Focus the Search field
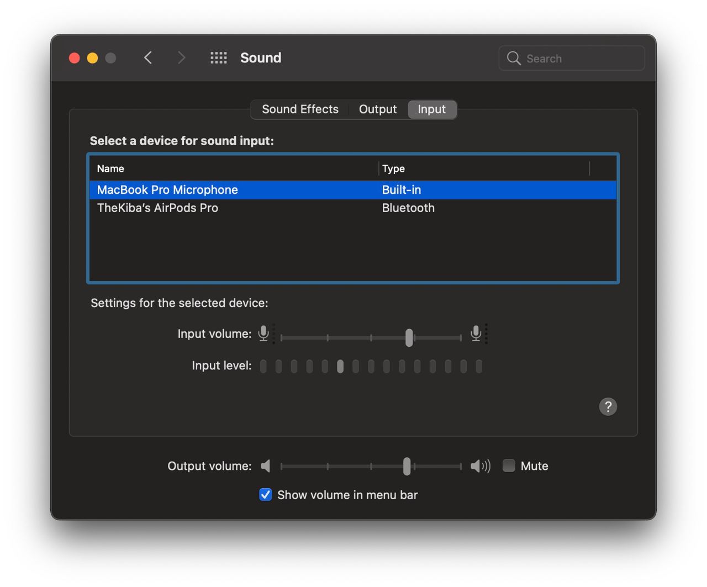Viewport: 707px width, 587px height. 572,58
